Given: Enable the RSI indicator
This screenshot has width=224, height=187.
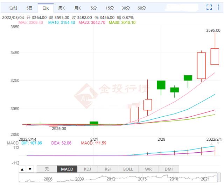Looking at the screenshot, I should click(x=108, y=169).
